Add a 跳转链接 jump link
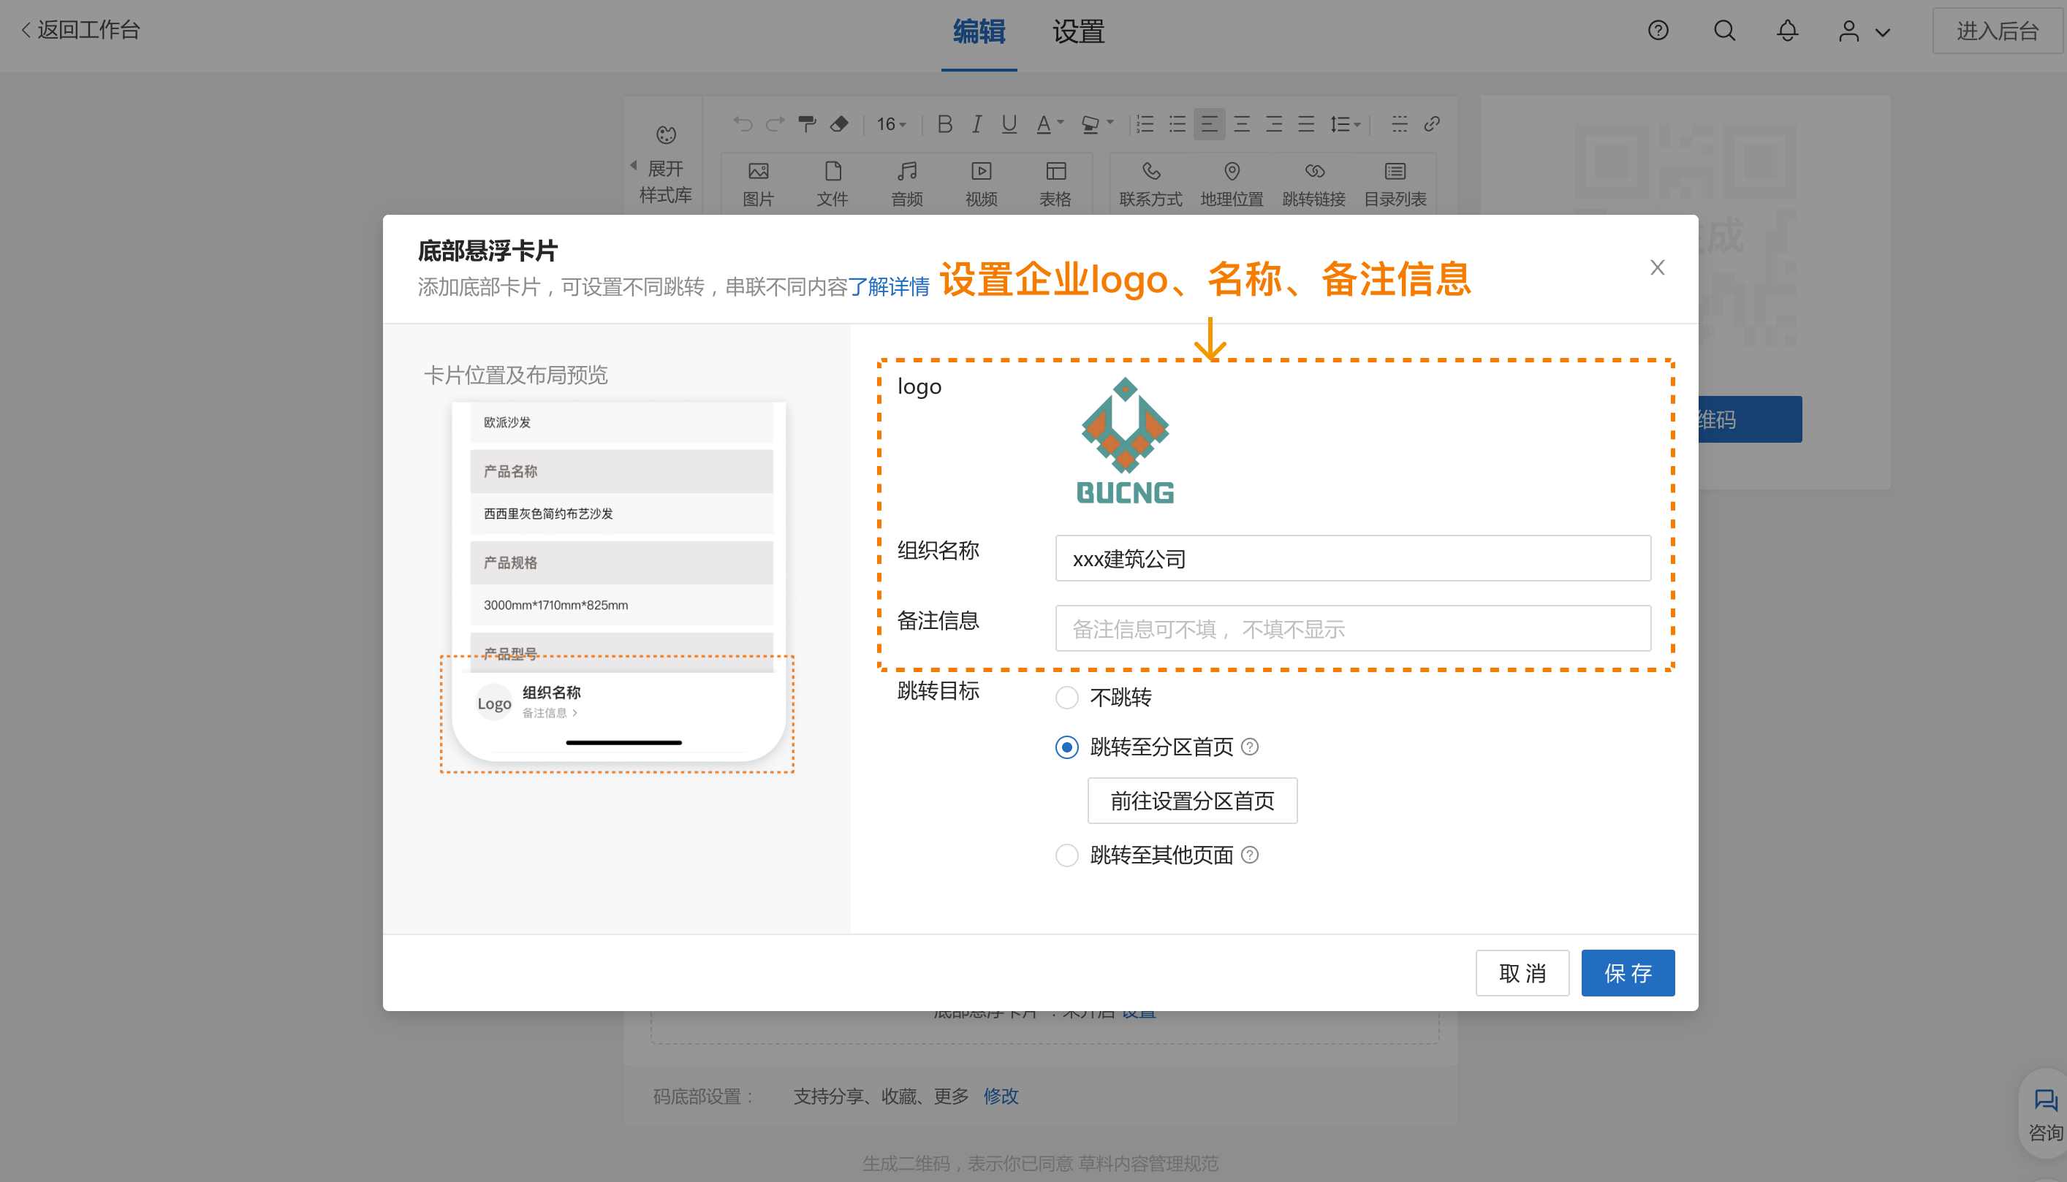Image resolution: width=2067 pixels, height=1182 pixels. pos(1314,184)
